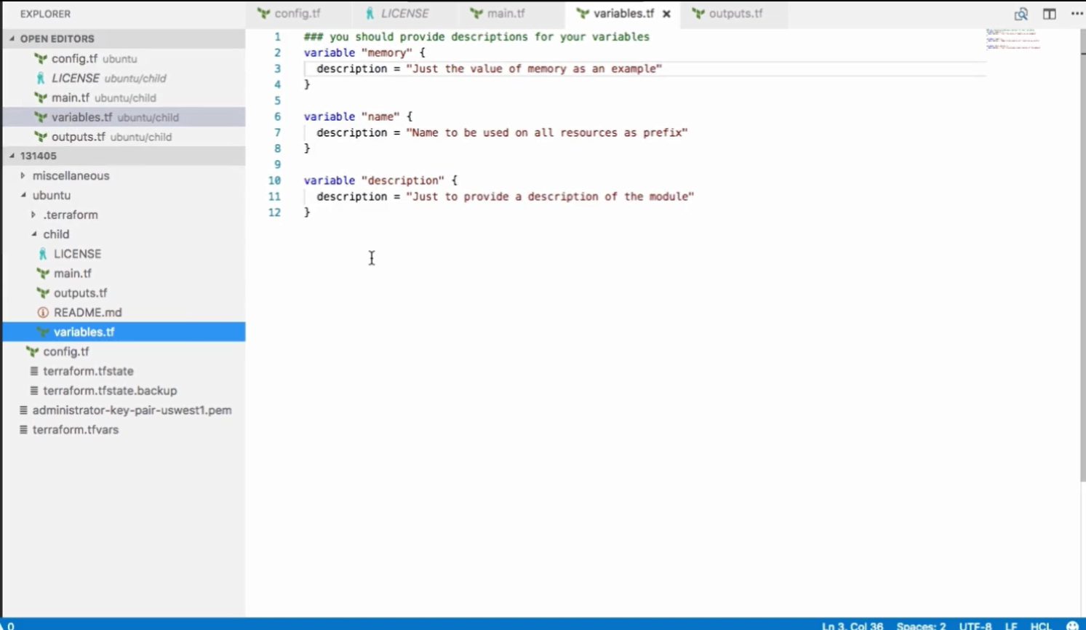
Task: Click the README.md info icon
Action: 43,312
